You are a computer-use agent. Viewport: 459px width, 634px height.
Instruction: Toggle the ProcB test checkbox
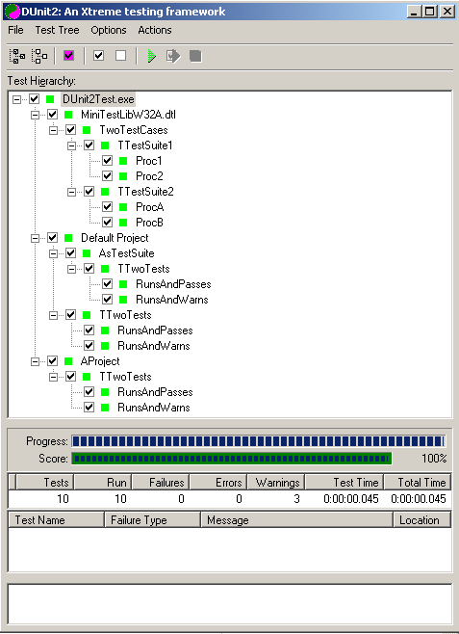click(x=107, y=222)
